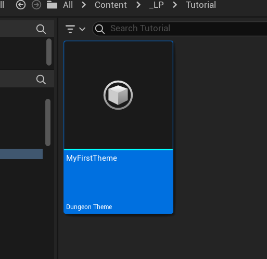This screenshot has height=259, width=267.
Task: Select the highlighted row in left panel
Action: [21, 154]
